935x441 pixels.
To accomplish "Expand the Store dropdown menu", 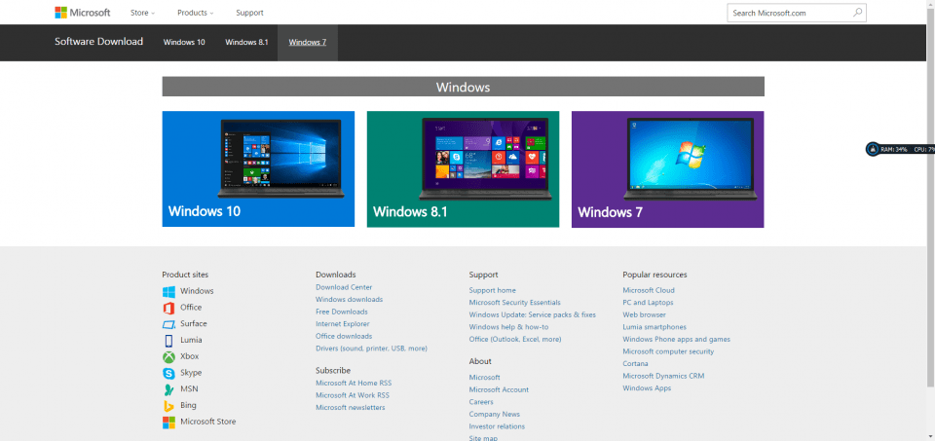I will point(142,13).
